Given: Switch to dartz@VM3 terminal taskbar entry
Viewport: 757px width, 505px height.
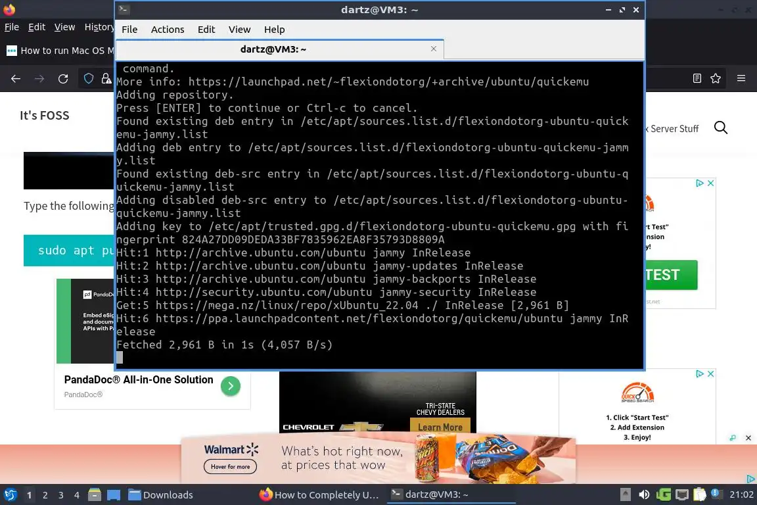Looking at the screenshot, I should (451, 495).
